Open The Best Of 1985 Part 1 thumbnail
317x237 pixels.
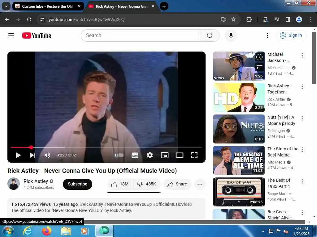click(239, 192)
